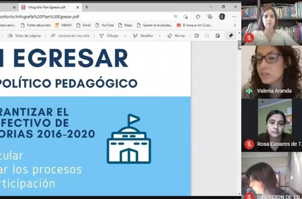Open a new tab with plus button
The height and width of the screenshot is (199, 302).
[87, 7]
